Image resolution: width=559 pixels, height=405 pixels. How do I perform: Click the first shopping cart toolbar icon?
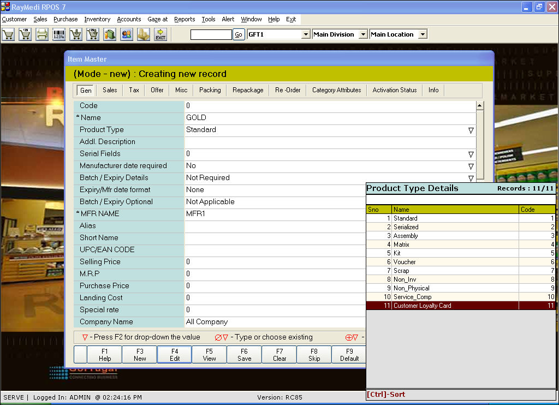click(x=8, y=34)
